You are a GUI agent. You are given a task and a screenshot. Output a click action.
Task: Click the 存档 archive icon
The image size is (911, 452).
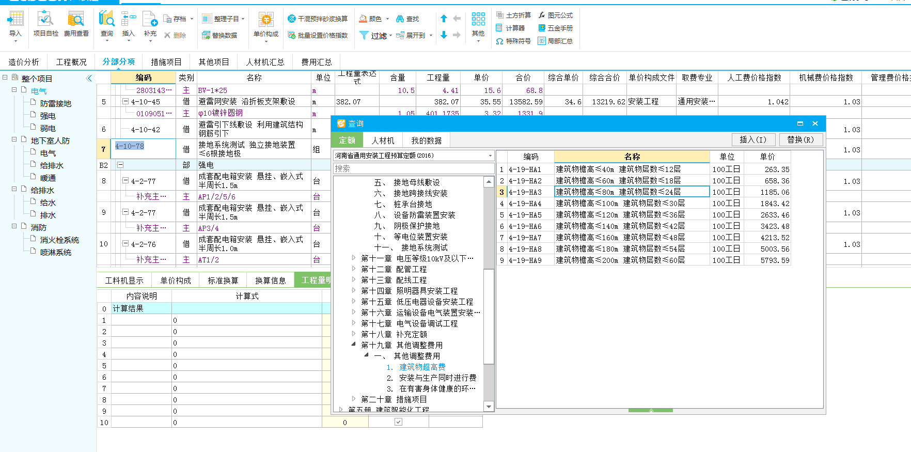[167, 19]
